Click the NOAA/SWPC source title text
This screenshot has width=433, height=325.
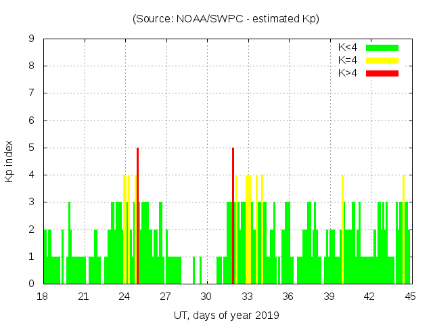(x=226, y=19)
